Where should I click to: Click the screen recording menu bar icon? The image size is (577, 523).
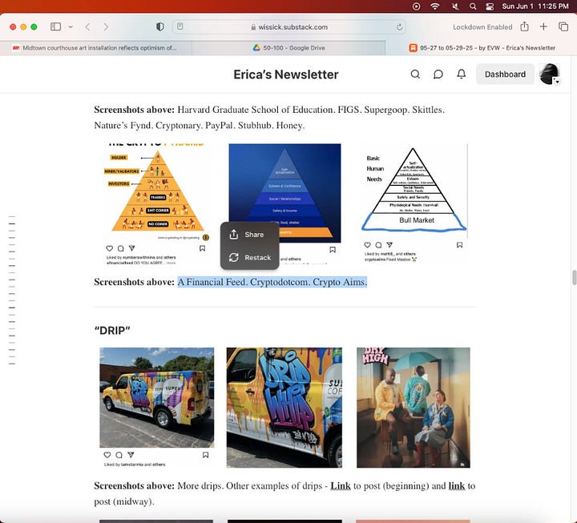(416, 6)
